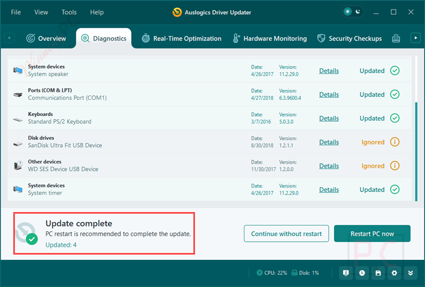Click the Updated checkmark for Standard PS/2 Keyboard
425x287 pixels.
395,118
